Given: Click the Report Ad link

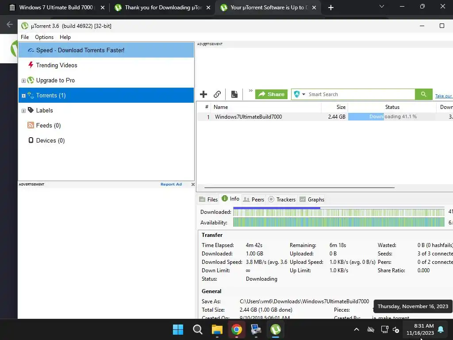Looking at the screenshot, I should tap(171, 184).
